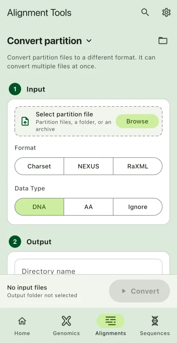
Task: Open search with the magnifier icon
Action: coord(145,12)
